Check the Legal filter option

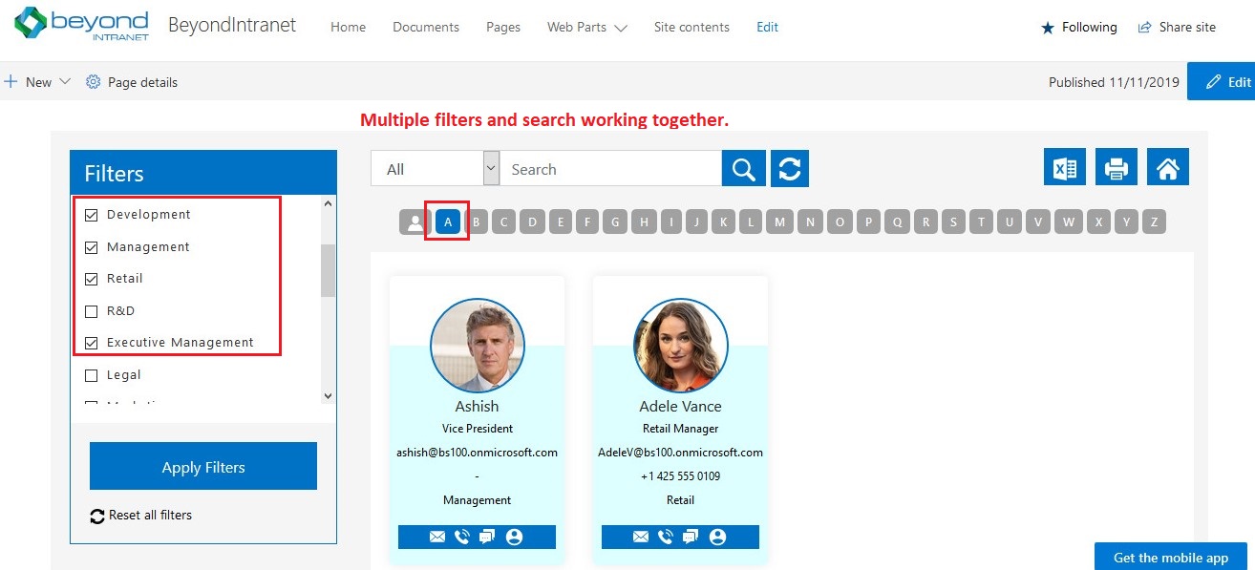click(x=92, y=374)
